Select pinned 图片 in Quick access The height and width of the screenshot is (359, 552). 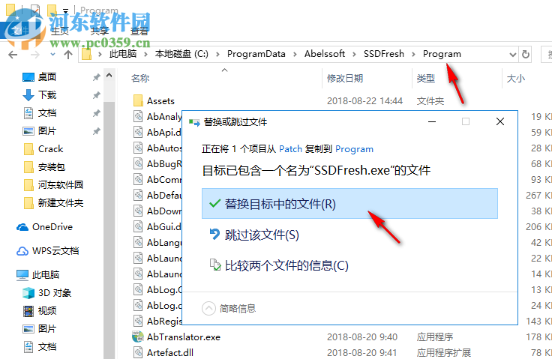click(47, 131)
